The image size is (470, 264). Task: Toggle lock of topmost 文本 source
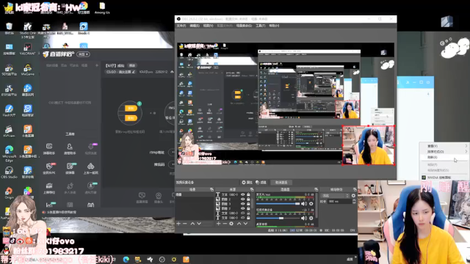(248, 194)
